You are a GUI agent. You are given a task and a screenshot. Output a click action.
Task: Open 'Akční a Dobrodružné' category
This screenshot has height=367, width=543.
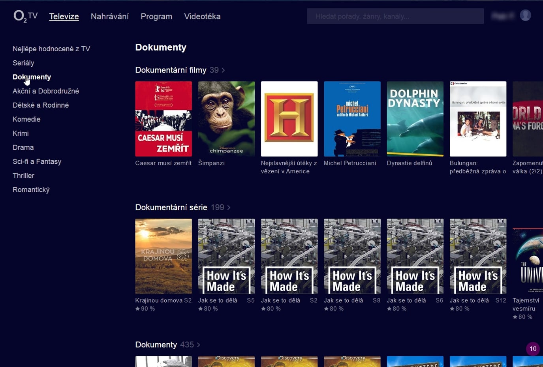click(x=46, y=91)
